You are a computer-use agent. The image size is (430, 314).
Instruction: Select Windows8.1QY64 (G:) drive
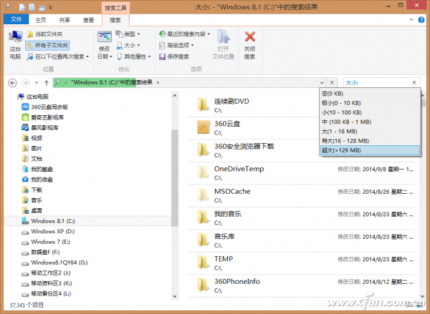click(x=54, y=263)
